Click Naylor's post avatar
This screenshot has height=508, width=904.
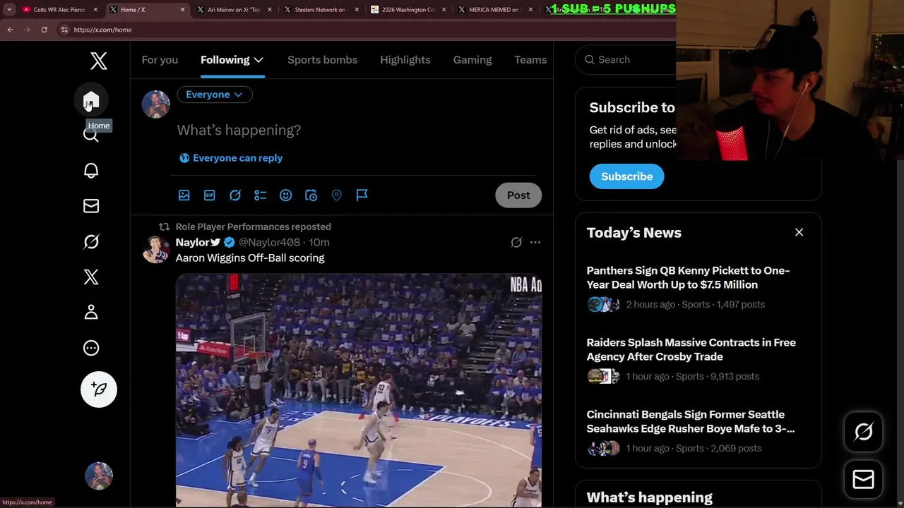point(156,249)
